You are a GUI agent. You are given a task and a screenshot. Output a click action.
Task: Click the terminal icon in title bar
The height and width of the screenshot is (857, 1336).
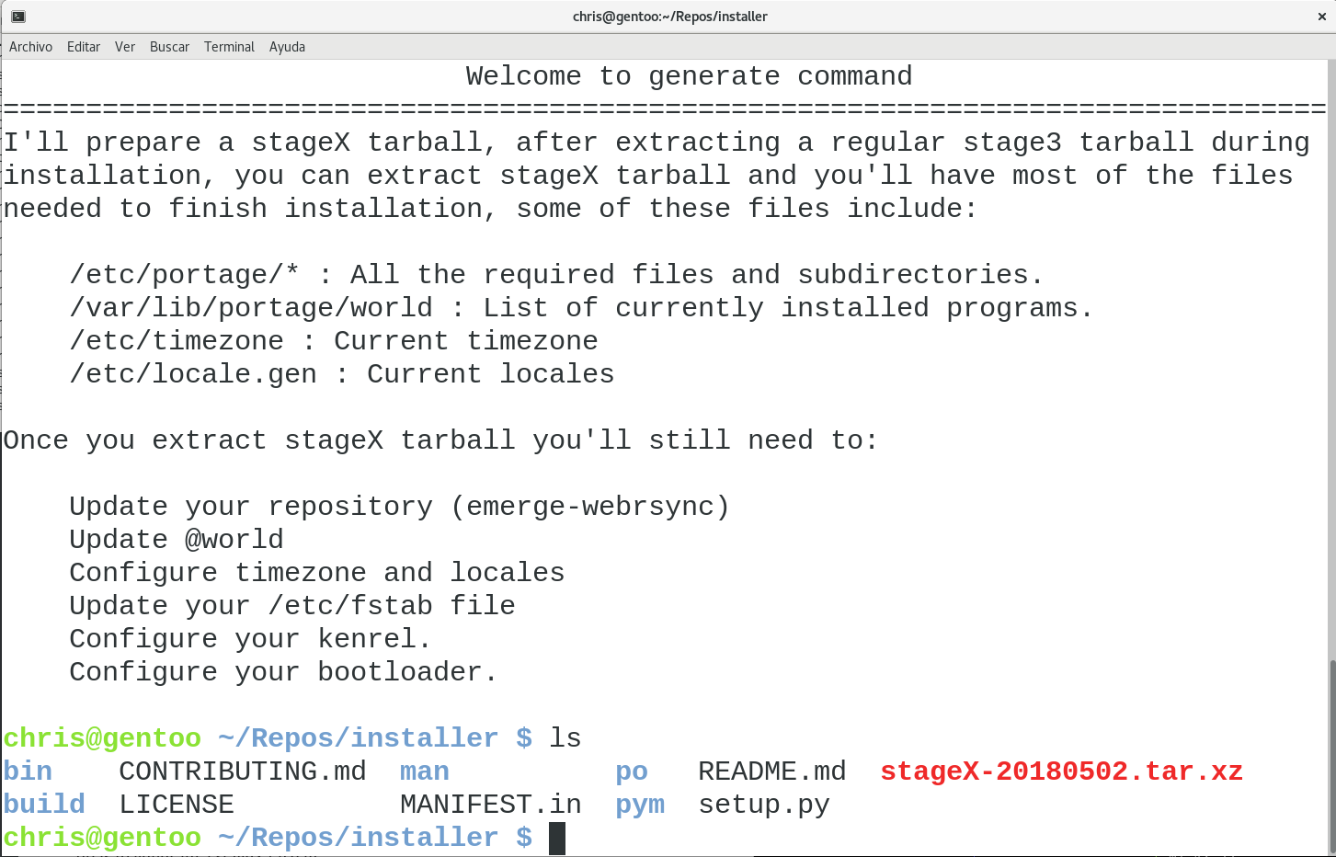point(18,17)
